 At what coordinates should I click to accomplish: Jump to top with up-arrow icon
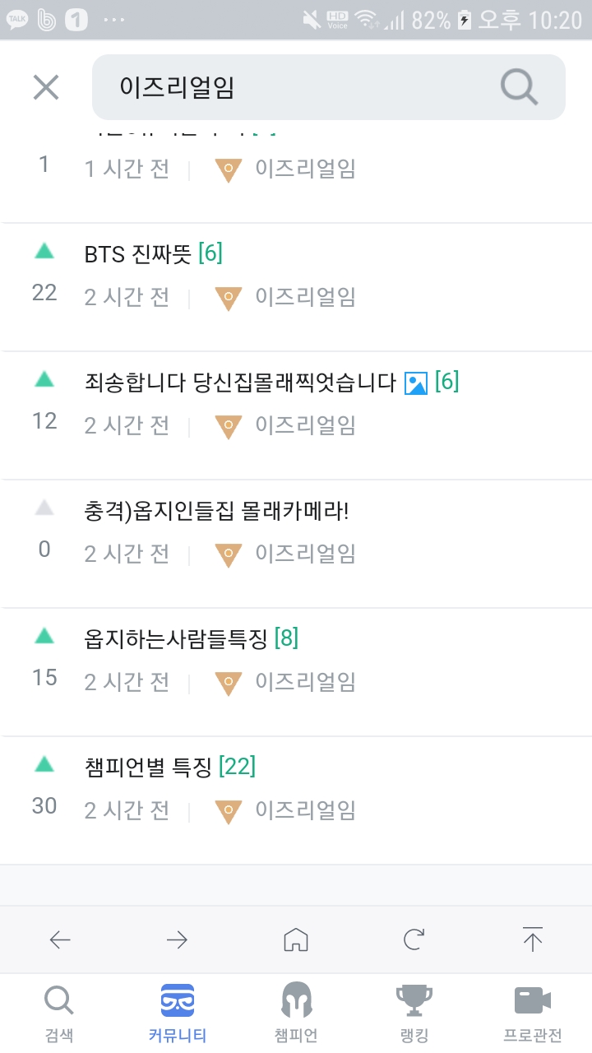click(x=533, y=939)
